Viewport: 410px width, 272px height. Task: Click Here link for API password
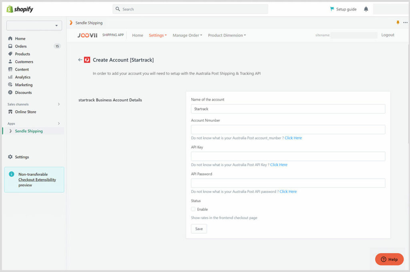coord(288,191)
